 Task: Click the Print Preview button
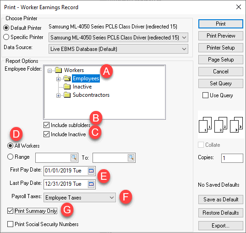pos(221,36)
